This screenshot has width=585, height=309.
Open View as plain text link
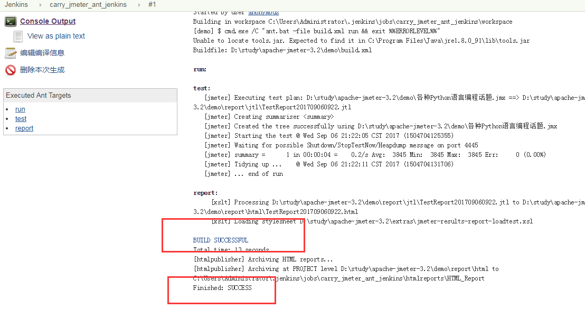[x=56, y=36]
